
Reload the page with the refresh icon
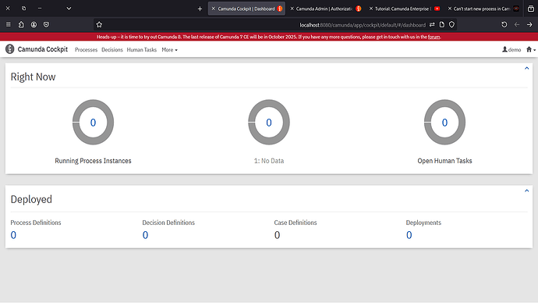coord(504,24)
